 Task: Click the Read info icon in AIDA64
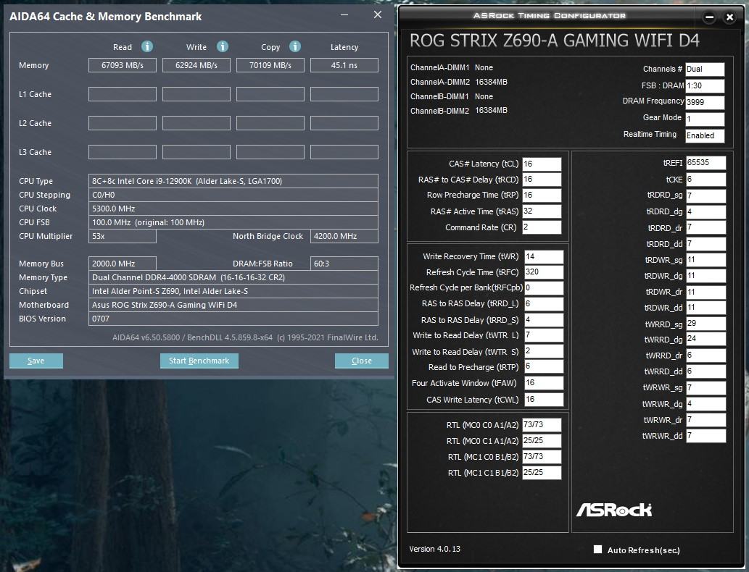(x=146, y=46)
